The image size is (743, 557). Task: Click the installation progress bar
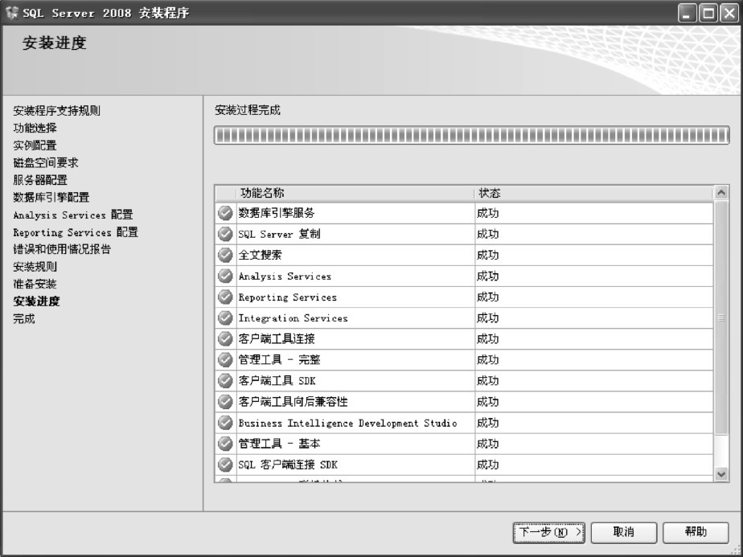click(x=471, y=135)
